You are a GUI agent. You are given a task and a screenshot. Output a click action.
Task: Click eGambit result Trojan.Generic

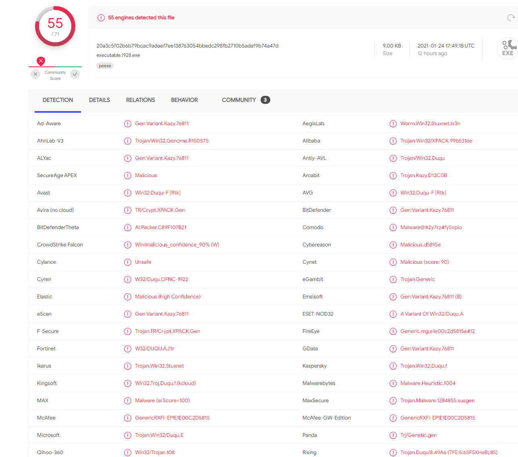tap(418, 279)
